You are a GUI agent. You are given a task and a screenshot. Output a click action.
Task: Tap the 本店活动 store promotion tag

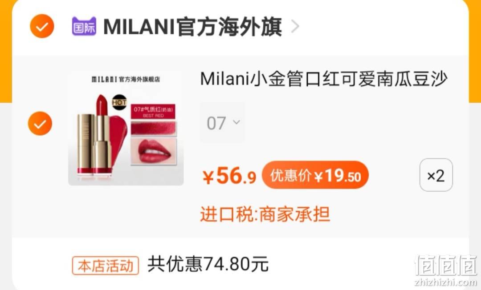(x=106, y=266)
